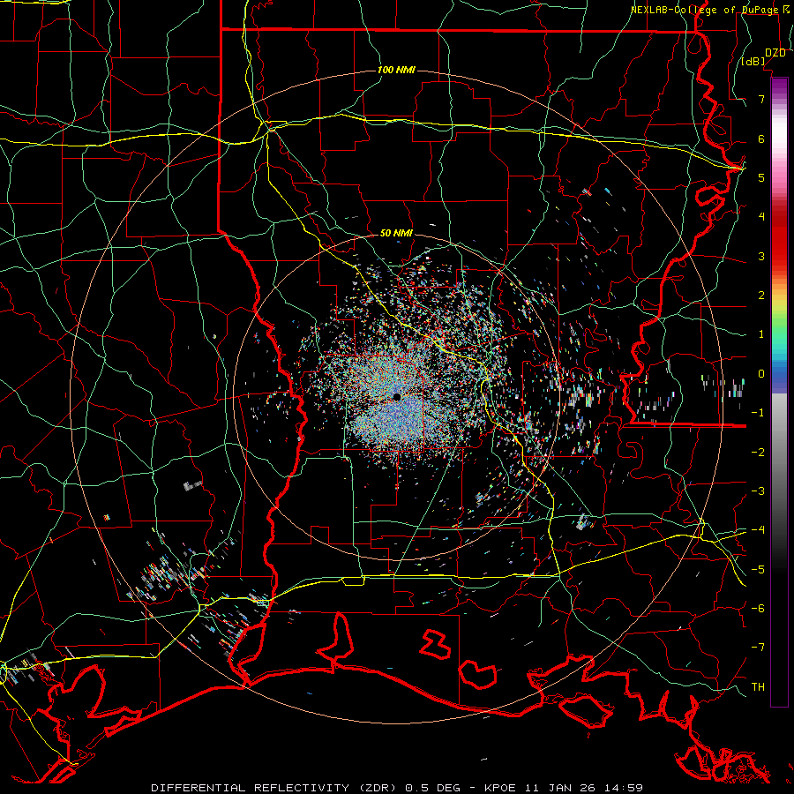794x794 pixels.
Task: Click the [dB] unit label
Action: [753, 62]
